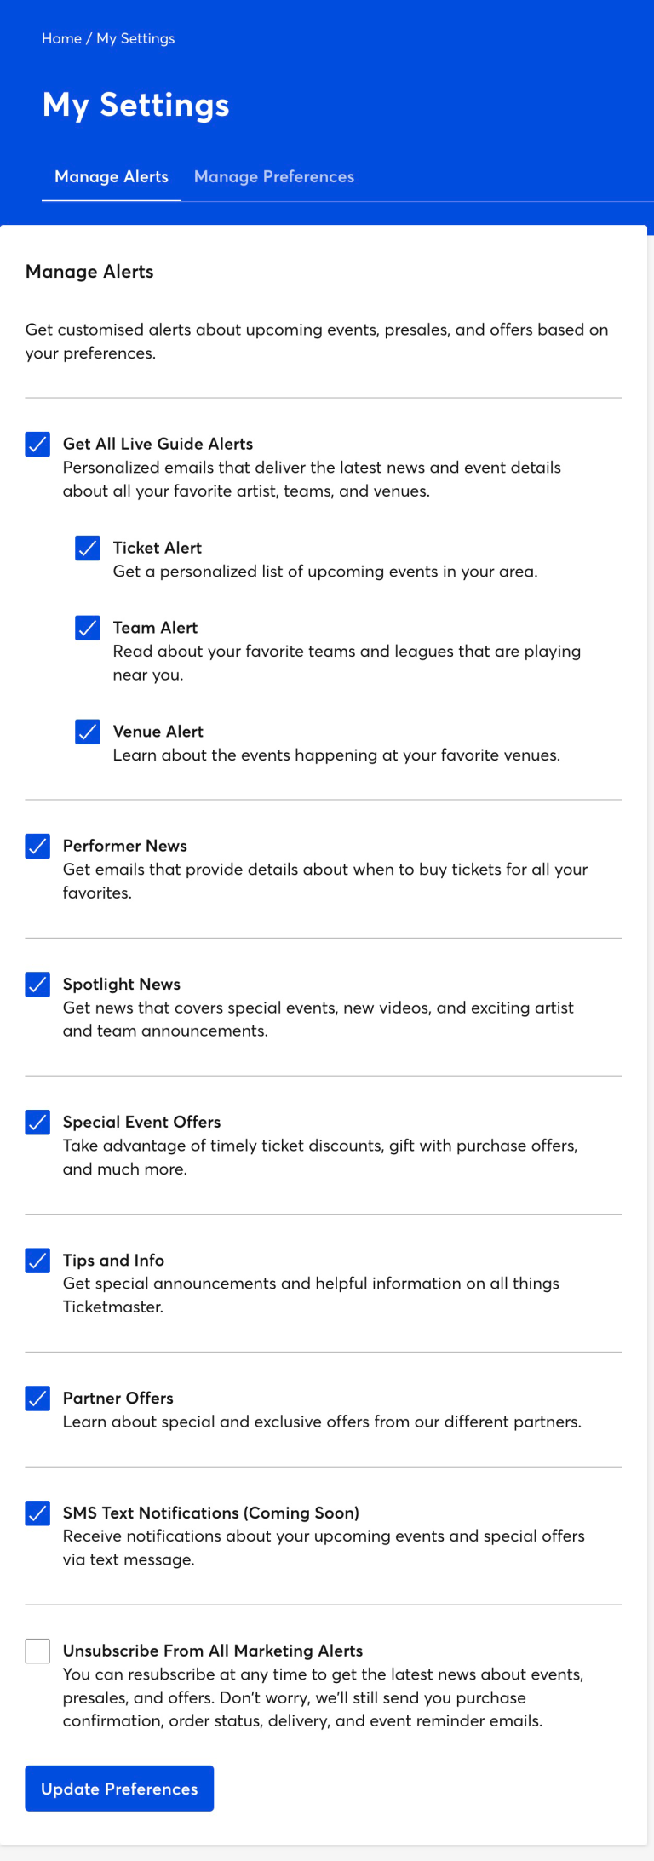Switch to the Manage Preferences tab
654x1861 pixels.
tap(274, 176)
